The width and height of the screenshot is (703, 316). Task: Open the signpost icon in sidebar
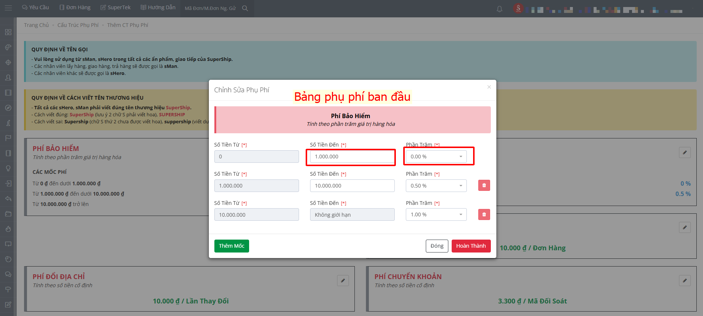pos(8,289)
